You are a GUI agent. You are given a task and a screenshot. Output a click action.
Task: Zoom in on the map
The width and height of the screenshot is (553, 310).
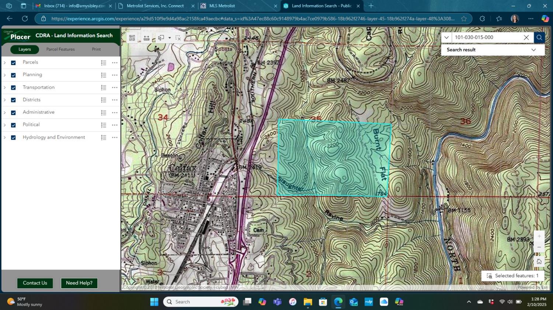pos(539,236)
